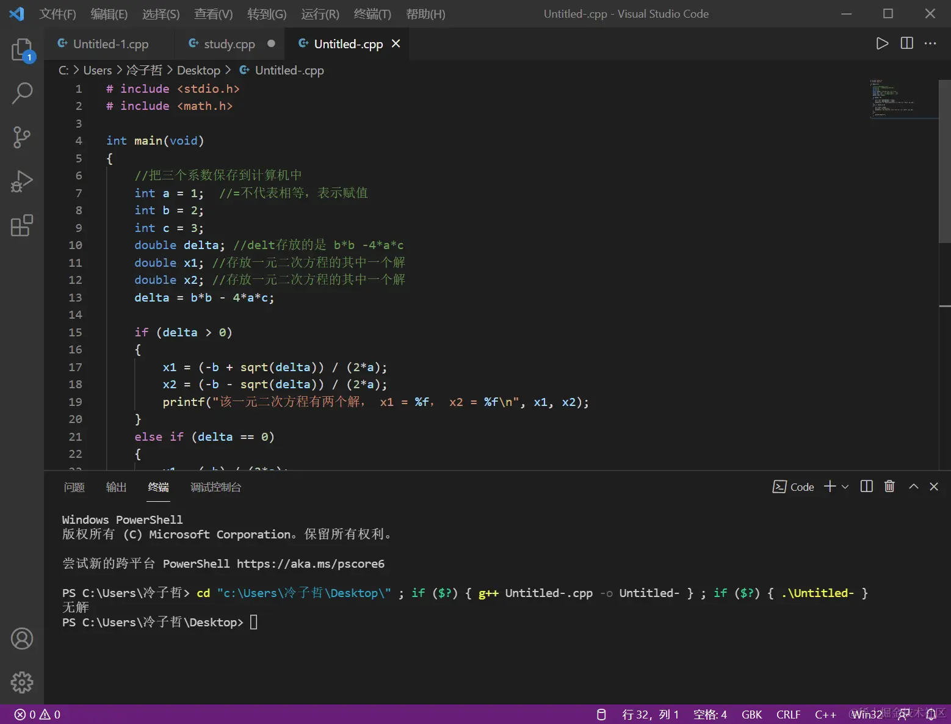Open the Explorer view in activity bar
Image resolution: width=951 pixels, height=724 pixels.
[22, 49]
